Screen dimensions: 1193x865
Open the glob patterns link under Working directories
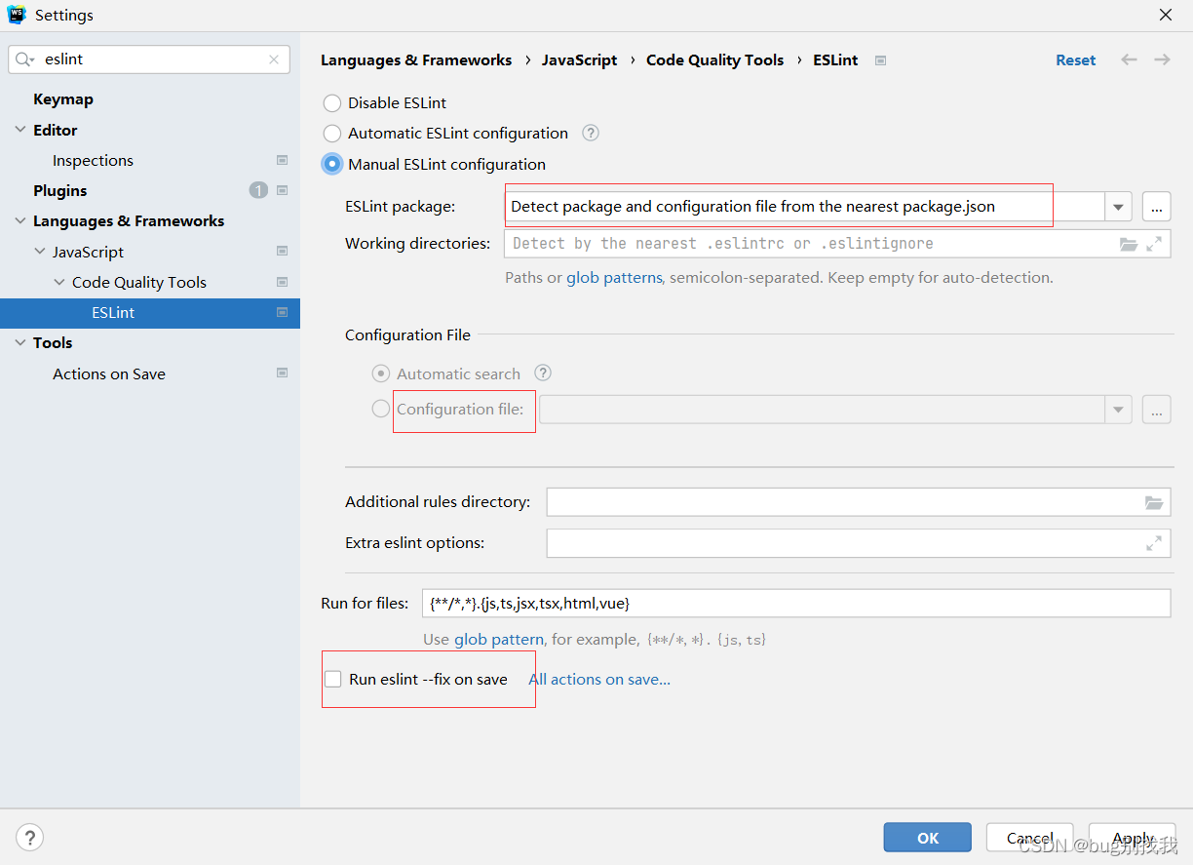click(614, 278)
